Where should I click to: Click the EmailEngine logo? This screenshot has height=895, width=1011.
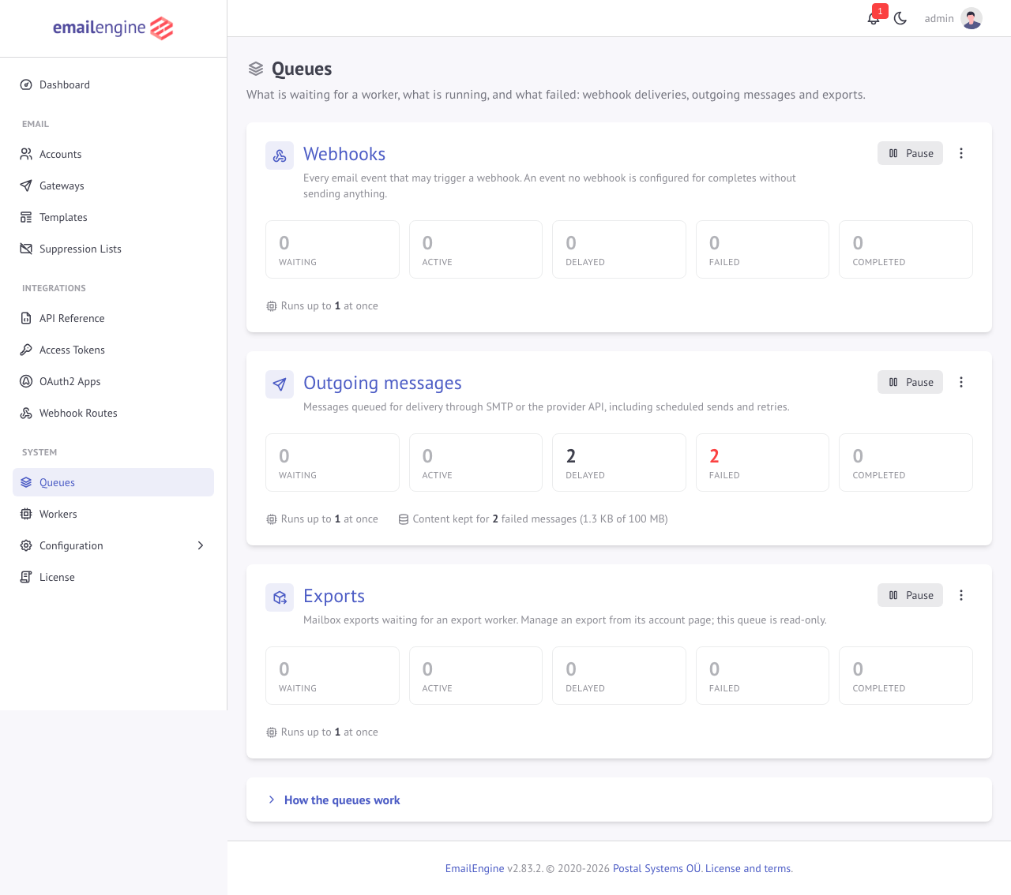[113, 28]
